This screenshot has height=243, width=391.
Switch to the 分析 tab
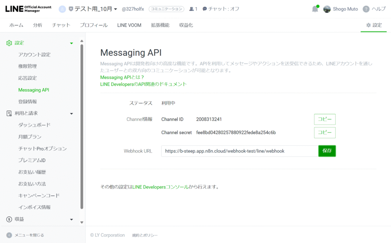point(37,25)
